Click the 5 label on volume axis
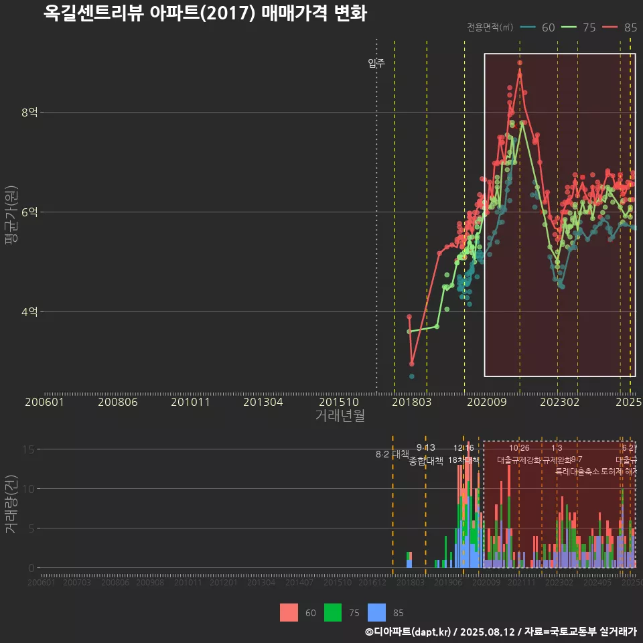The height and width of the screenshot is (643, 643). tap(31, 528)
